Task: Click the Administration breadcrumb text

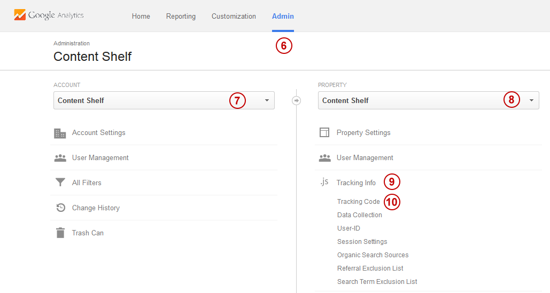Action: (x=72, y=43)
